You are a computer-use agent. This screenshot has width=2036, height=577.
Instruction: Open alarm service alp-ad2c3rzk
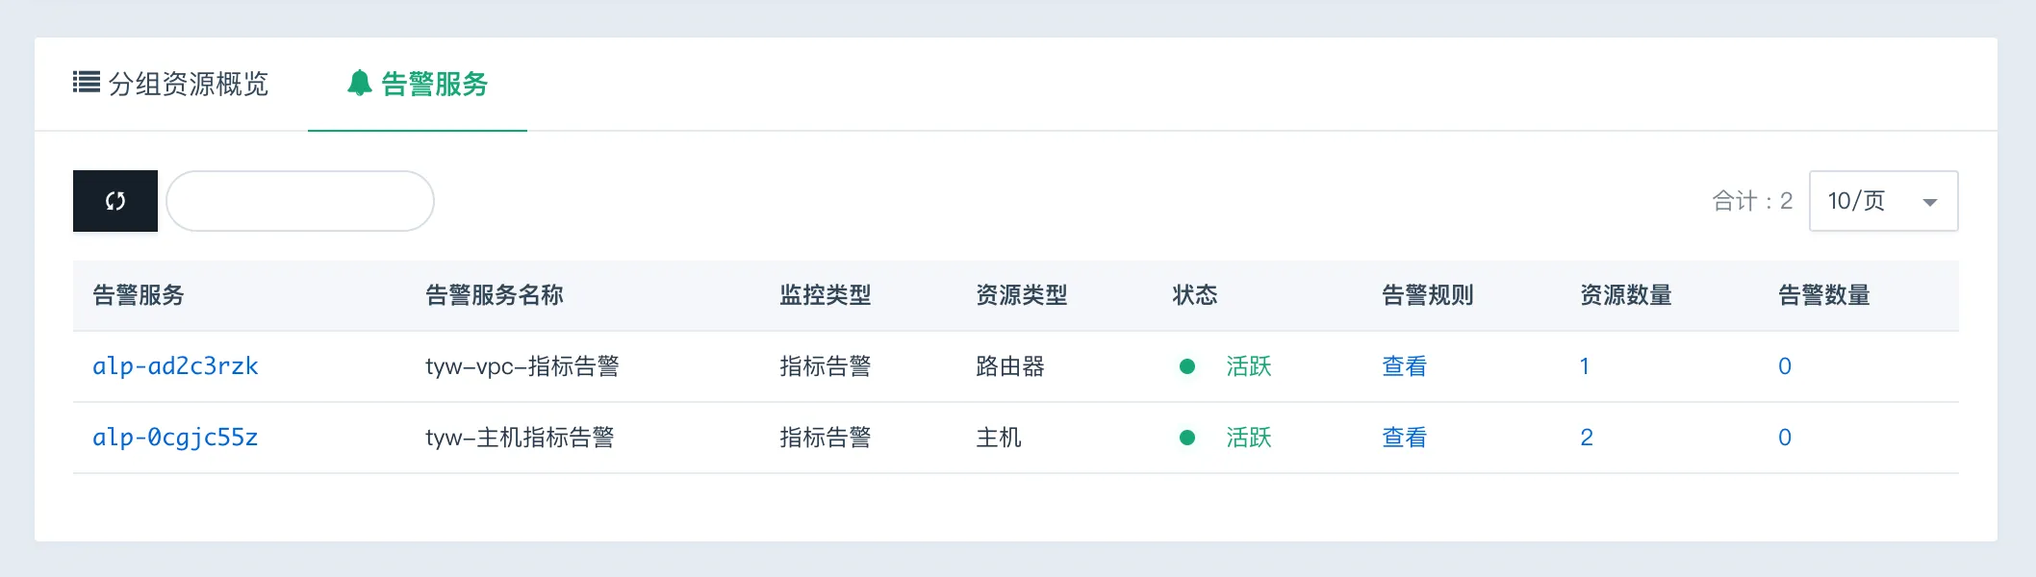pyautogui.click(x=175, y=366)
